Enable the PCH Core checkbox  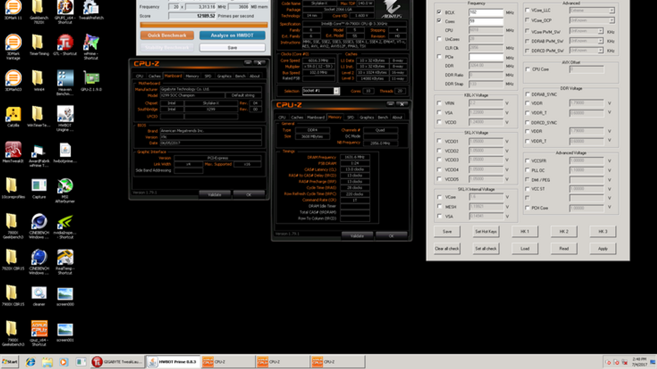[528, 208]
